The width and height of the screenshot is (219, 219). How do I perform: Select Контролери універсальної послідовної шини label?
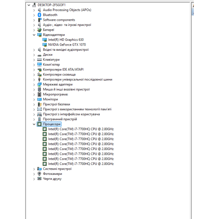pos(78,80)
